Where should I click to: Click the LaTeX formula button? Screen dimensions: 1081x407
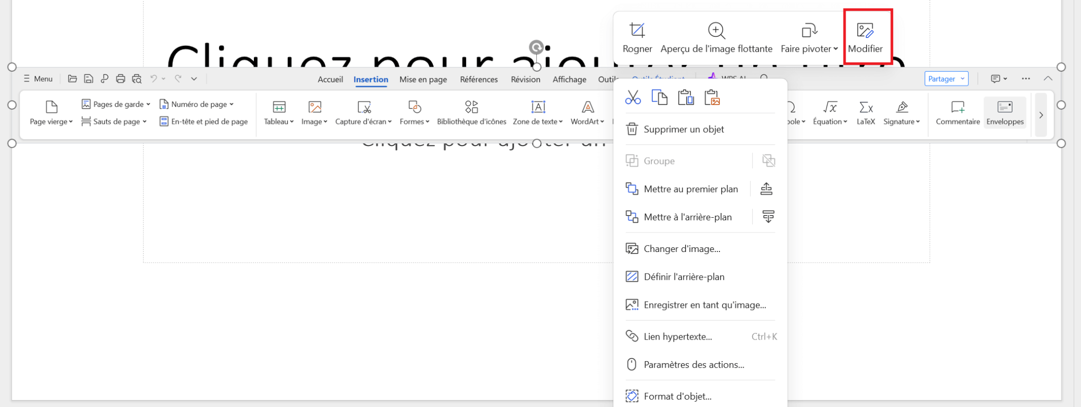pos(866,113)
